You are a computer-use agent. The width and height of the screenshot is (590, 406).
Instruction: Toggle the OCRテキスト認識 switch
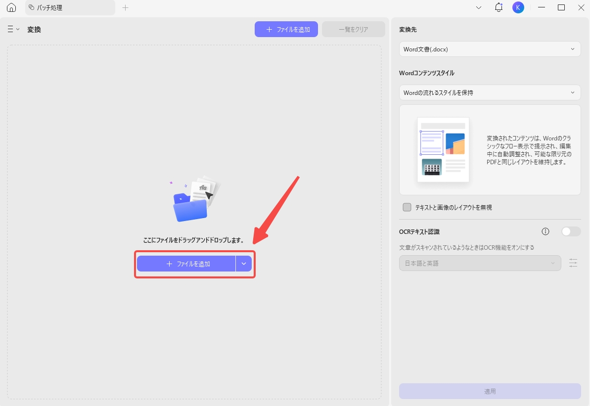pyautogui.click(x=571, y=232)
